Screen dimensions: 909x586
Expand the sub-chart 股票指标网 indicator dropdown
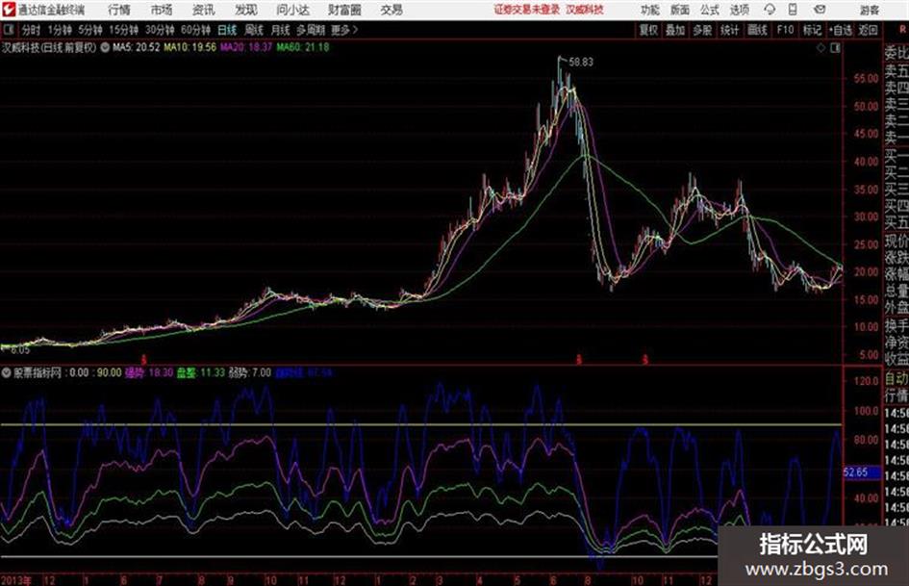[x=7, y=372]
